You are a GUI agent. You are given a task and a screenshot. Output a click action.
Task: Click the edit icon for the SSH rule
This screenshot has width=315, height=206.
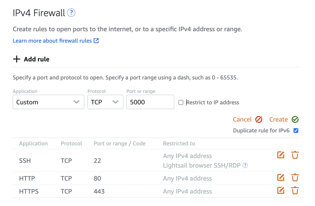(281, 155)
